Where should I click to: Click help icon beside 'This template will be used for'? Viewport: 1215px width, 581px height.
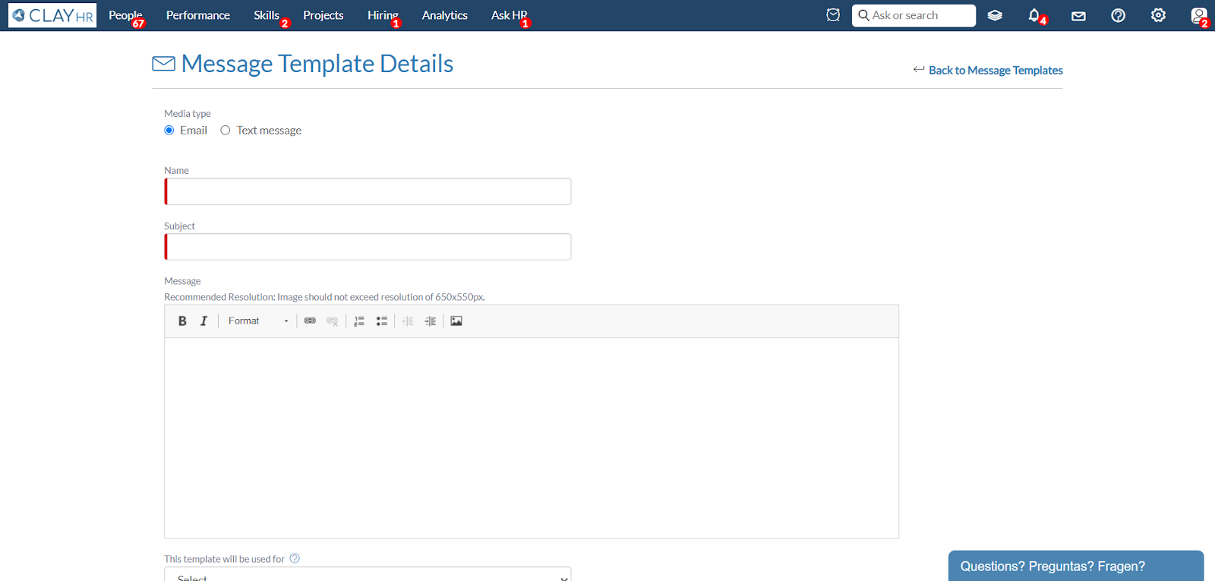click(295, 558)
